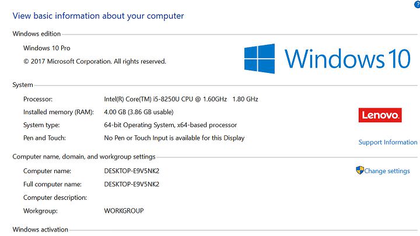Click the 2017 Microsoft Corporation copyright text
The height and width of the screenshot is (236, 420).
(x=94, y=61)
